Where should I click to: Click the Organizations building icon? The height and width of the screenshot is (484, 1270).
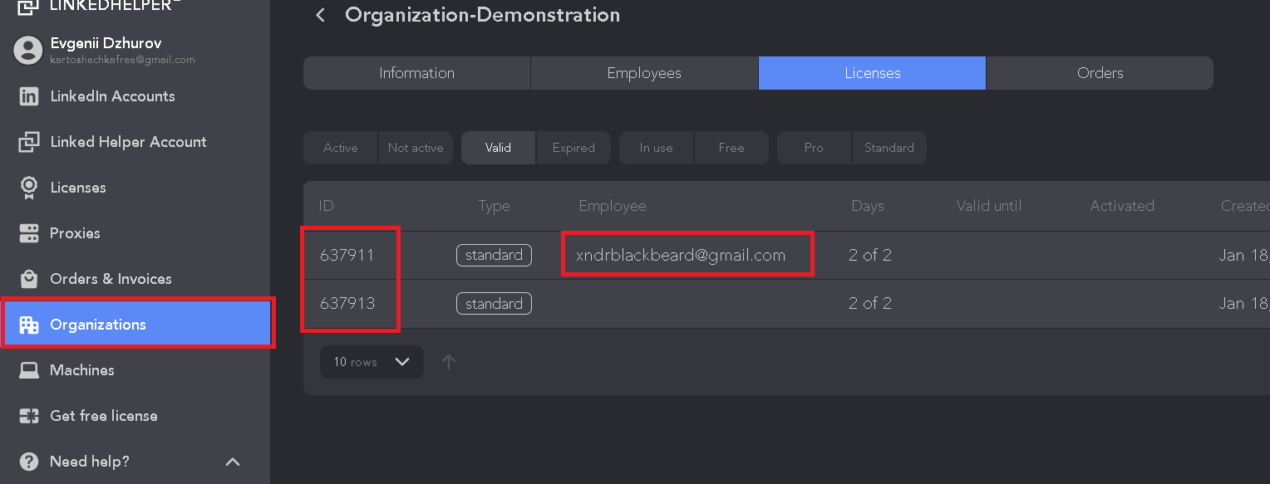pos(28,325)
